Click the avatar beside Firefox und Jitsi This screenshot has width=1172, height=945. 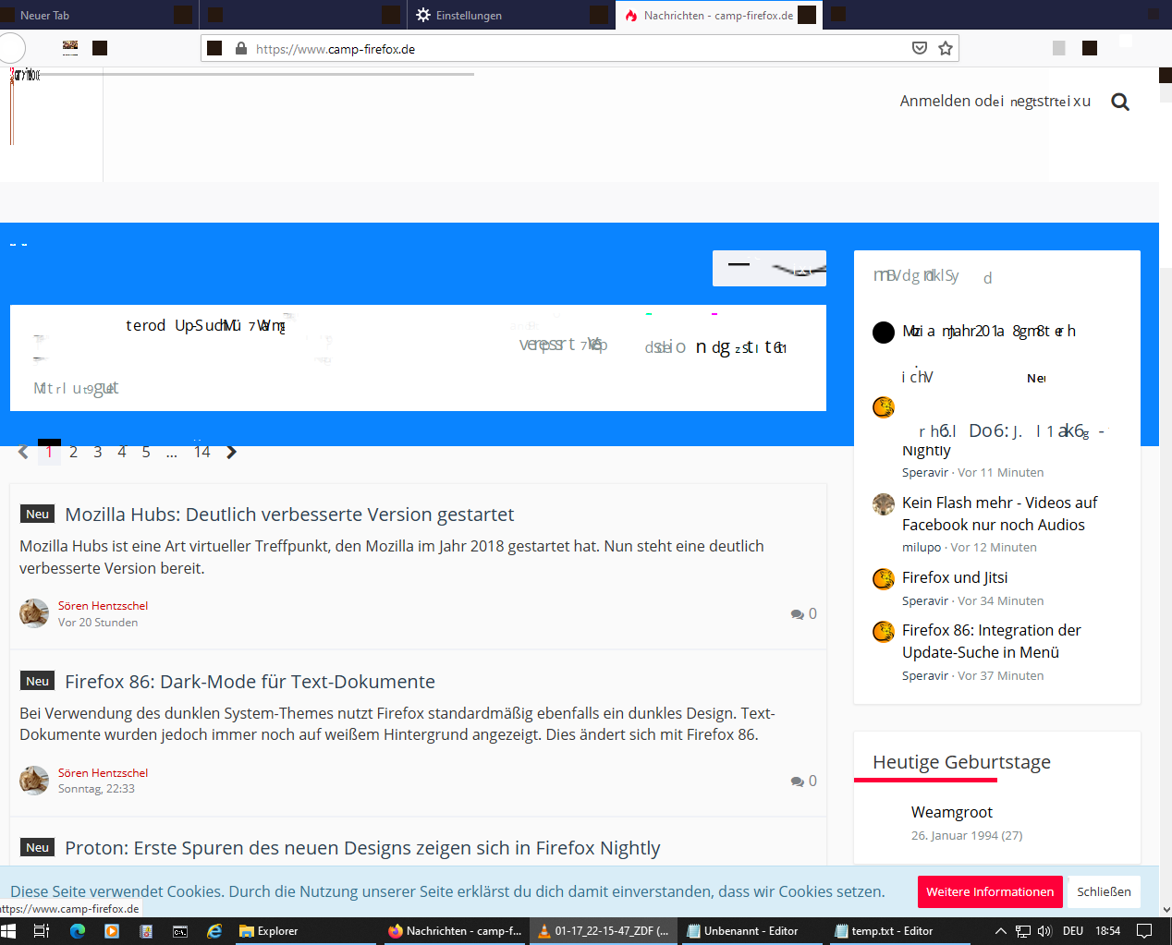(884, 578)
